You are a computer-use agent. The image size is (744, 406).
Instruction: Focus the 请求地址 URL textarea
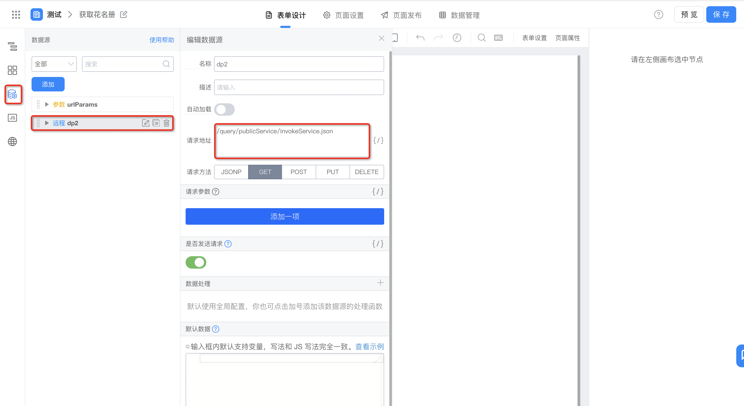(292, 141)
